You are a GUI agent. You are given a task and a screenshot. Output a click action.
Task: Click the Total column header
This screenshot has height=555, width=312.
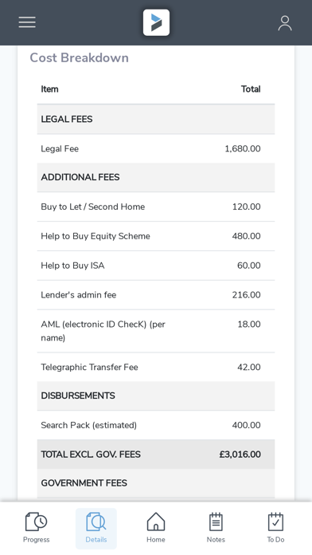(x=251, y=89)
